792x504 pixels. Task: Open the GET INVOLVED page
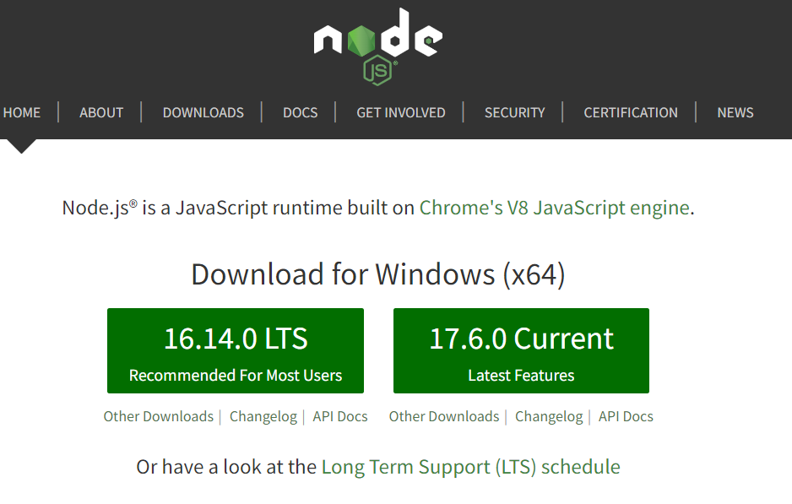tap(399, 112)
